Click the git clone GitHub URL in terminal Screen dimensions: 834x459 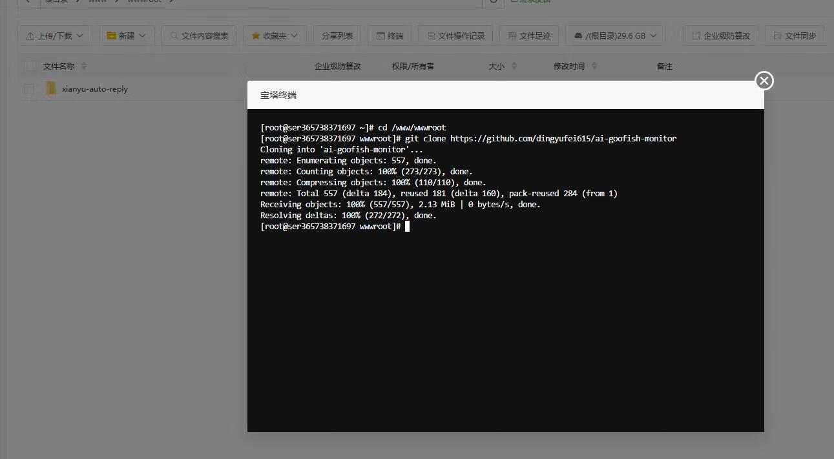point(563,138)
